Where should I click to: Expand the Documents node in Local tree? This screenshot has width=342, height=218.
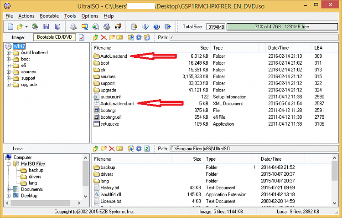click(9, 189)
